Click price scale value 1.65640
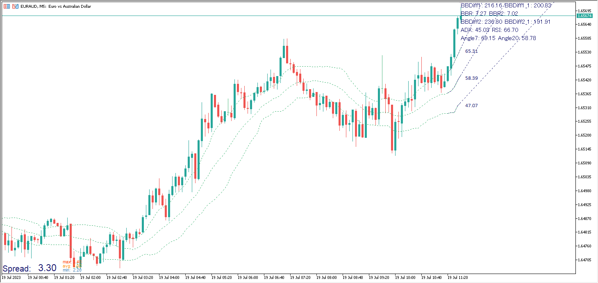 click(x=584, y=25)
